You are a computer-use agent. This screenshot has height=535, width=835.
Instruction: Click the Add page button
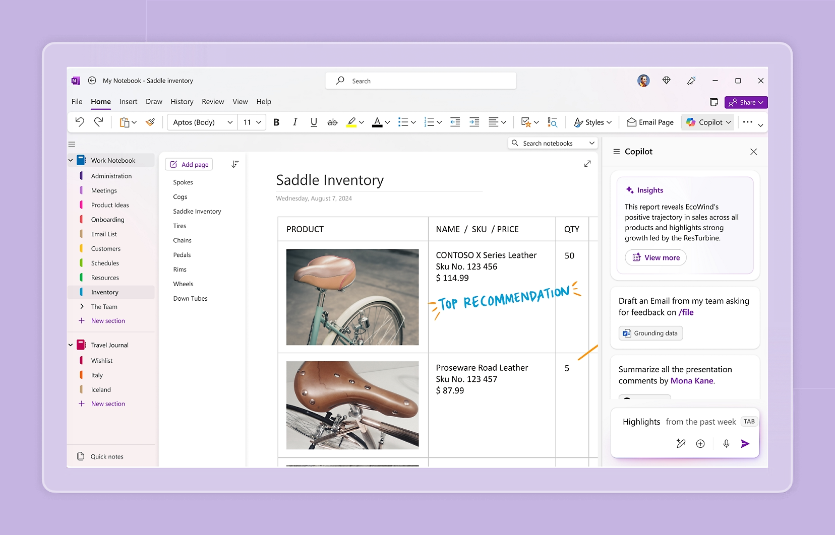click(x=189, y=164)
